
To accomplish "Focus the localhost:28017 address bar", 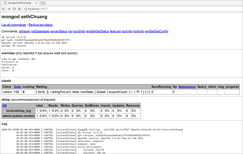I will (133, 9).
